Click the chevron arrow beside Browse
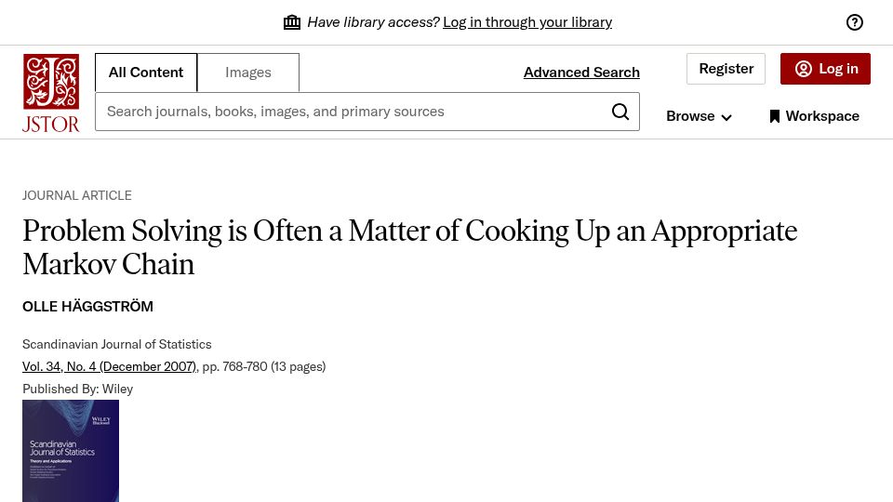 tap(726, 117)
